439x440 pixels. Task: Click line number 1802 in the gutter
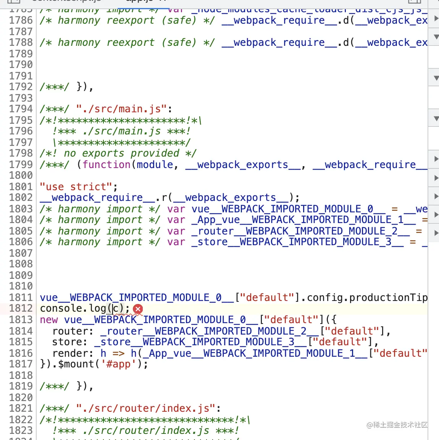[x=21, y=197]
